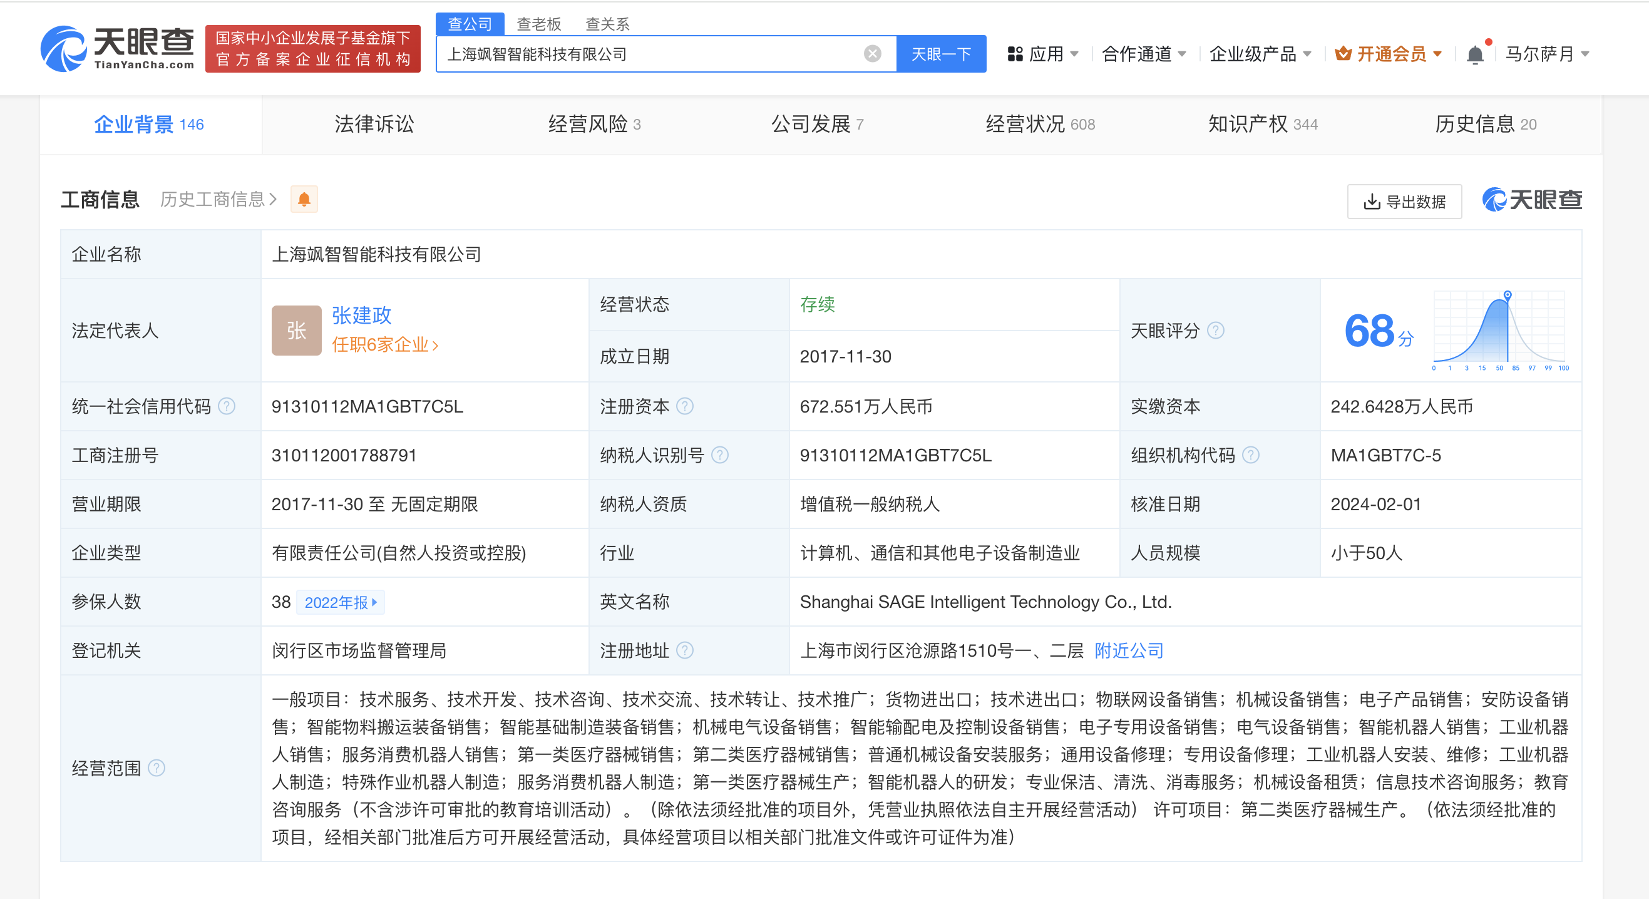This screenshot has height=899, width=1649.
Task: Select the 历史信息 tab
Action: (1485, 124)
